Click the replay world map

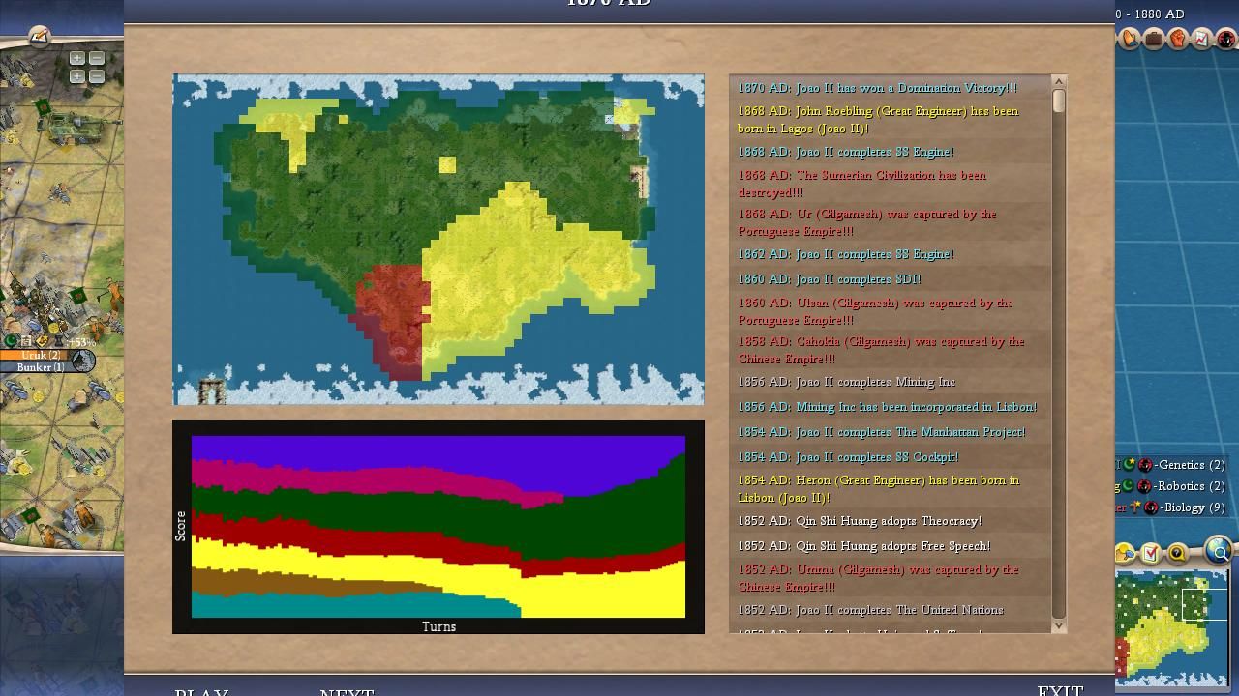(438, 240)
